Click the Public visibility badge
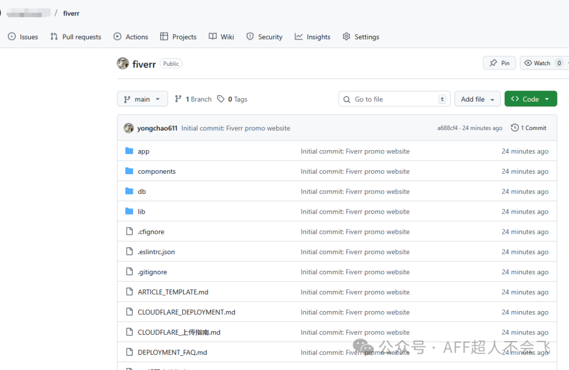 point(171,64)
